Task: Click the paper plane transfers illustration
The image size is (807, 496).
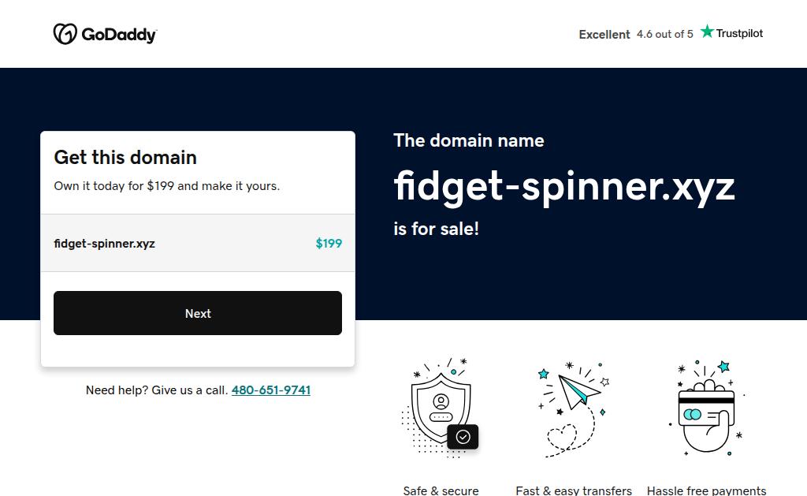Action: tap(578, 390)
